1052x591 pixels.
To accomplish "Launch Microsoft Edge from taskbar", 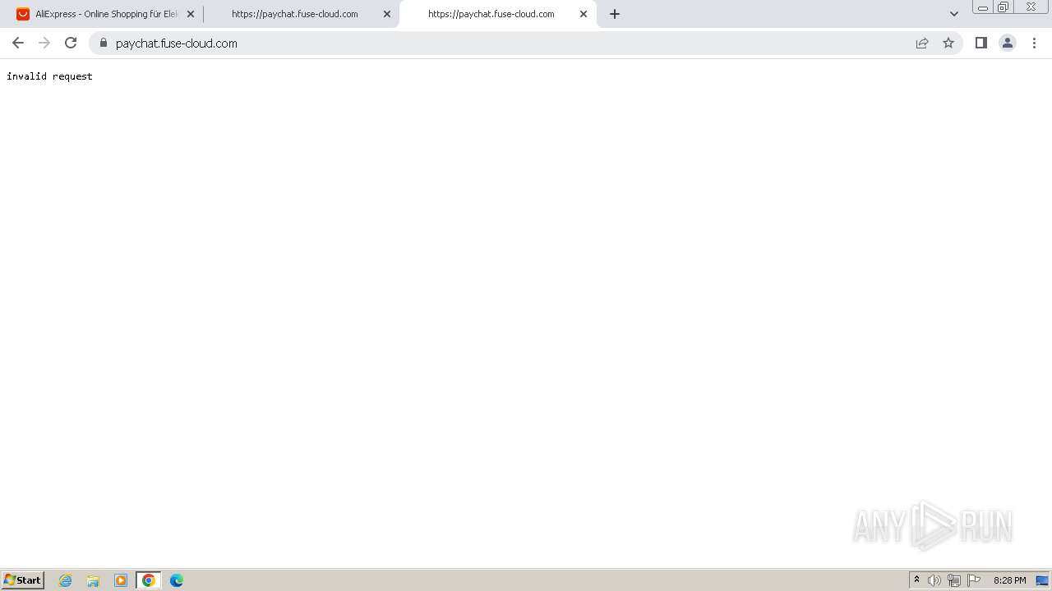I will [177, 580].
